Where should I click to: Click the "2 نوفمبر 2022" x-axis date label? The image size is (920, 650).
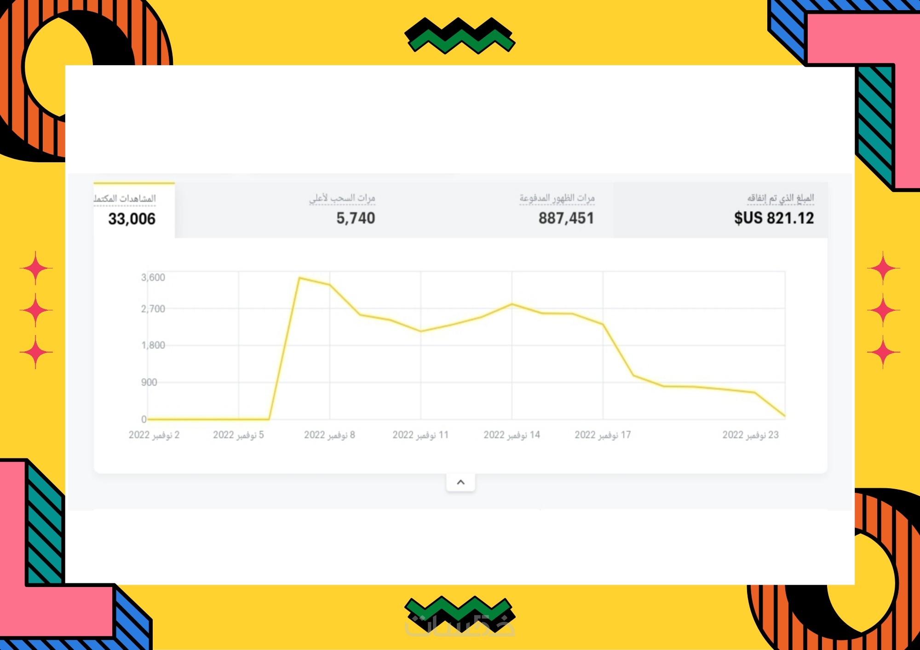[x=154, y=435]
